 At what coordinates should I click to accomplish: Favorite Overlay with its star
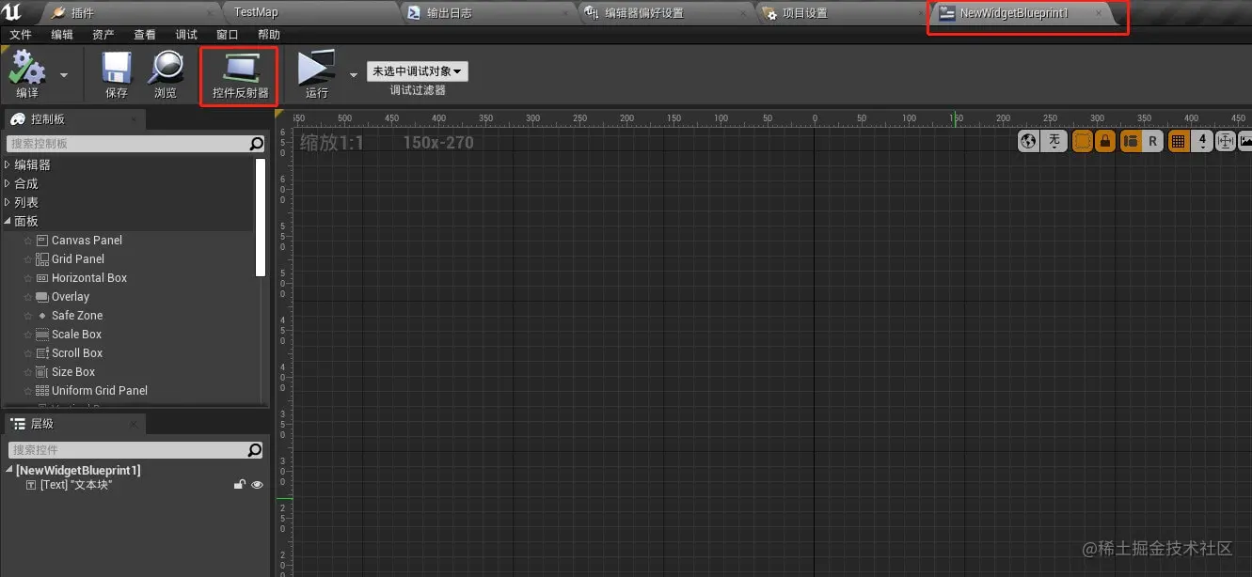[28, 297]
